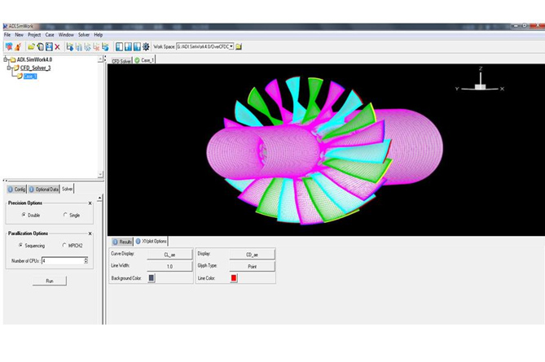Click the CL_ae Curve Display button
This screenshot has width=545, height=362.
[169, 255]
